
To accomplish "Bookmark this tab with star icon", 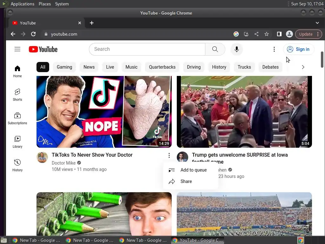I will tap(267, 34).
